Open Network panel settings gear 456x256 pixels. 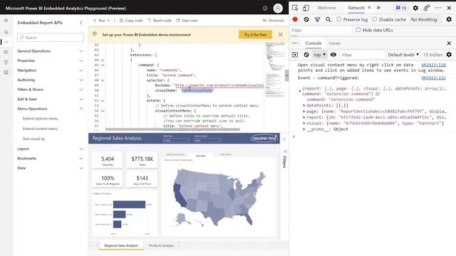449,19
